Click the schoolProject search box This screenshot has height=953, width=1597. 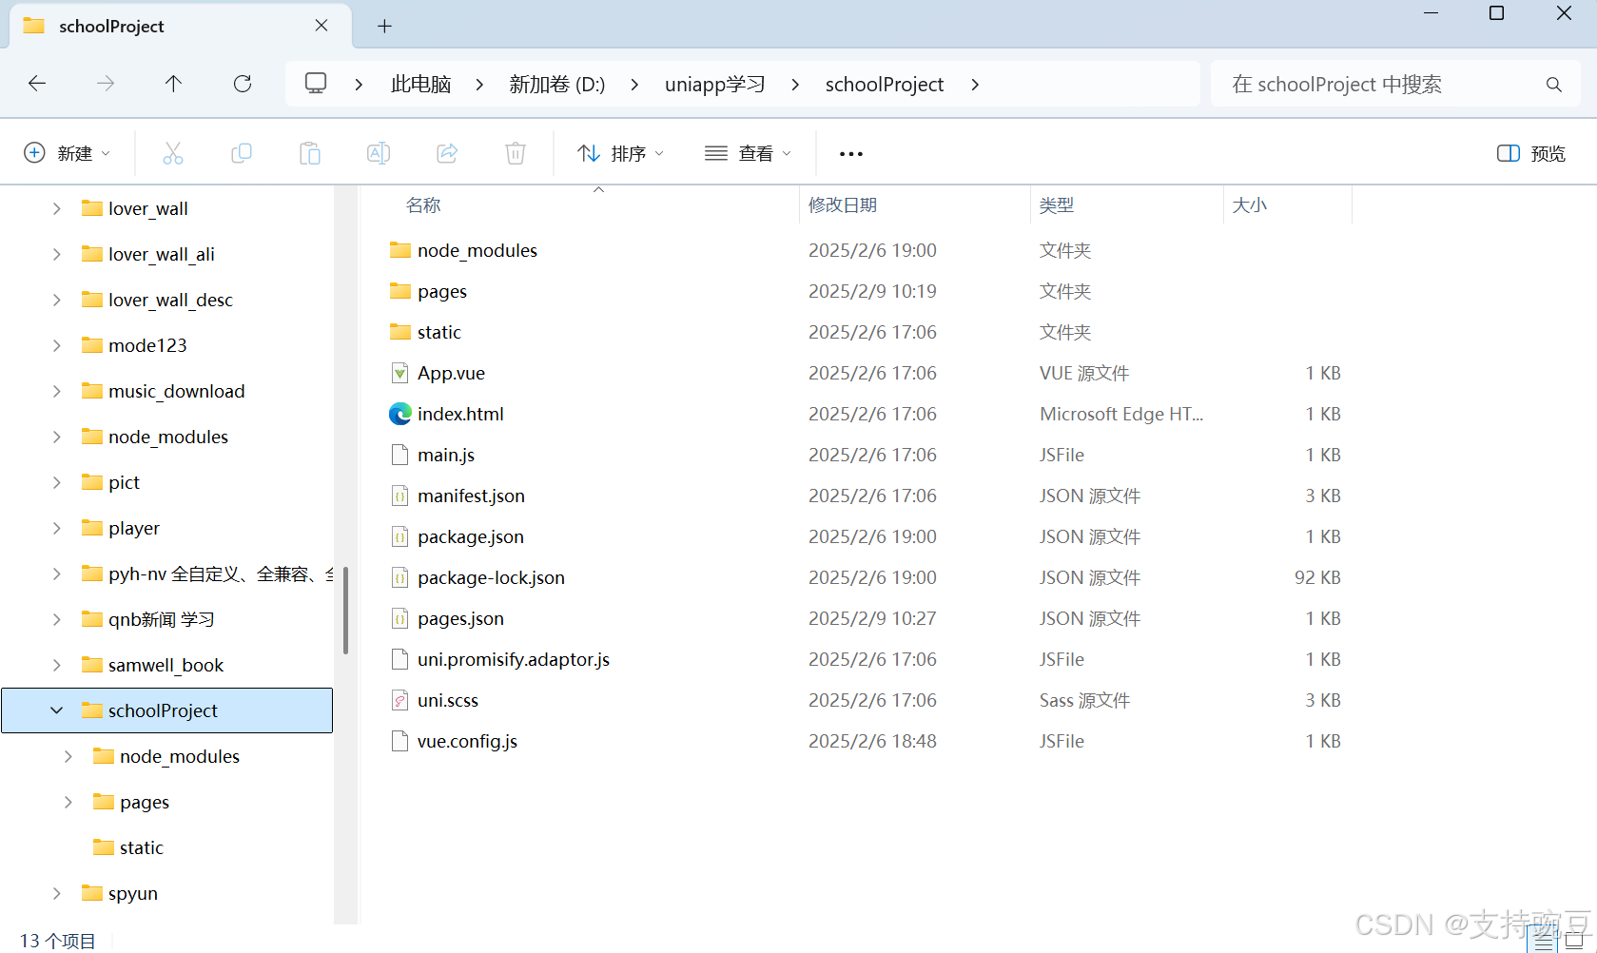coord(1370,84)
